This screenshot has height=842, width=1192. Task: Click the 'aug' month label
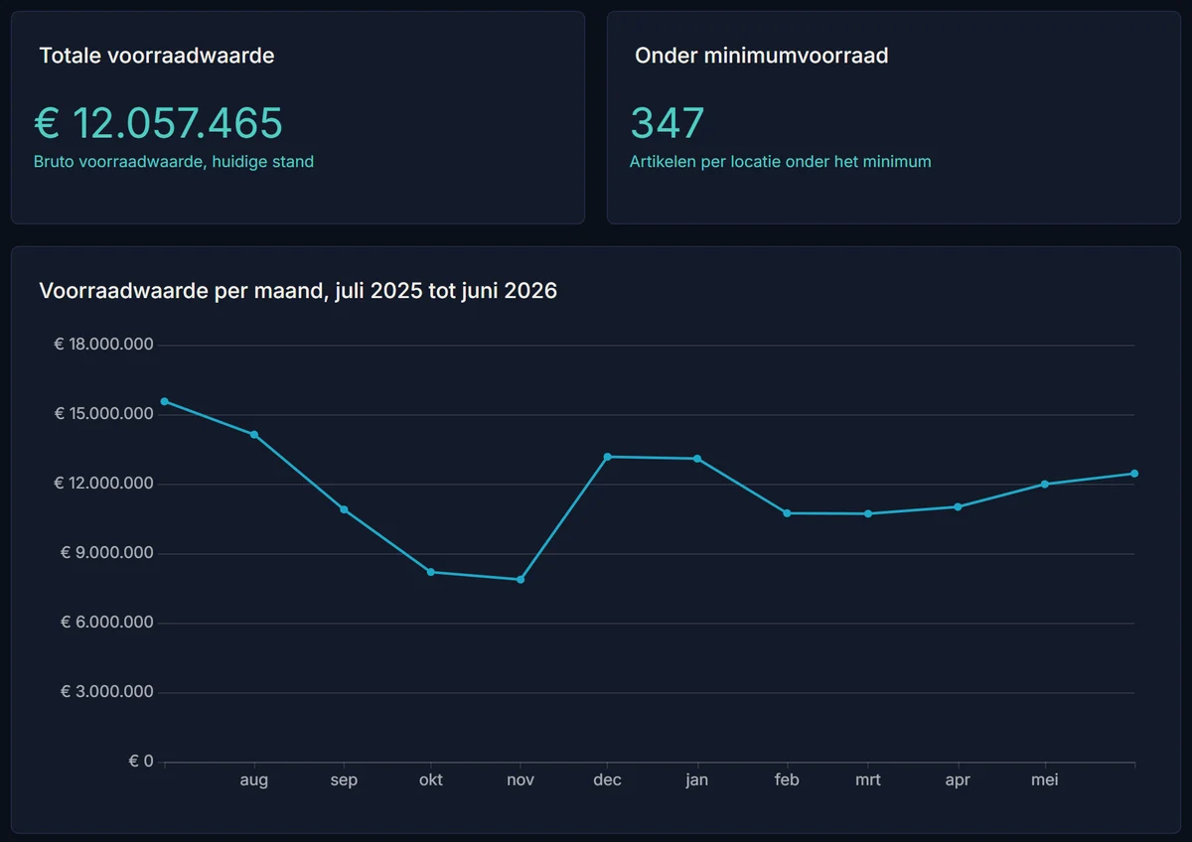[x=254, y=780]
